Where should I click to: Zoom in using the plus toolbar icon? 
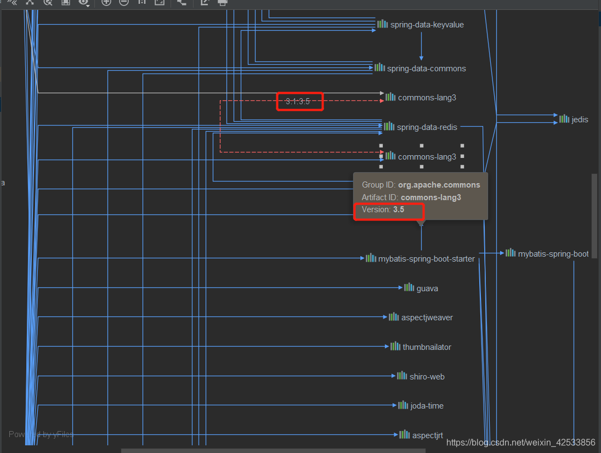coord(106,2)
